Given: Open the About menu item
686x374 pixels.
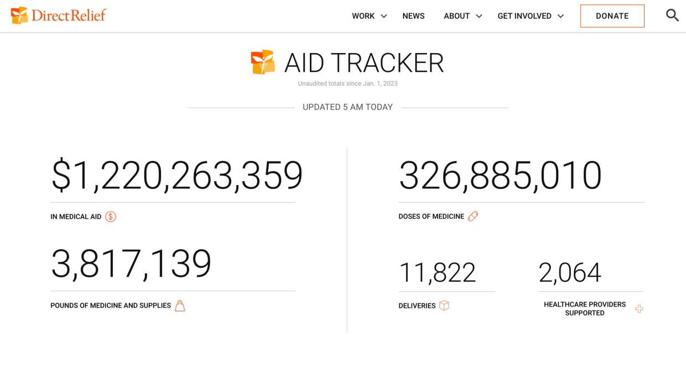Looking at the screenshot, I should point(456,16).
